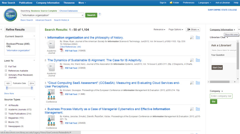Preview result 3 with the magnifier icon
This screenshot has height=134, width=240.
pos(192,83)
